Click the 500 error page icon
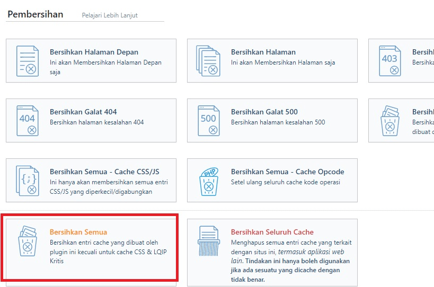 pos(208,121)
